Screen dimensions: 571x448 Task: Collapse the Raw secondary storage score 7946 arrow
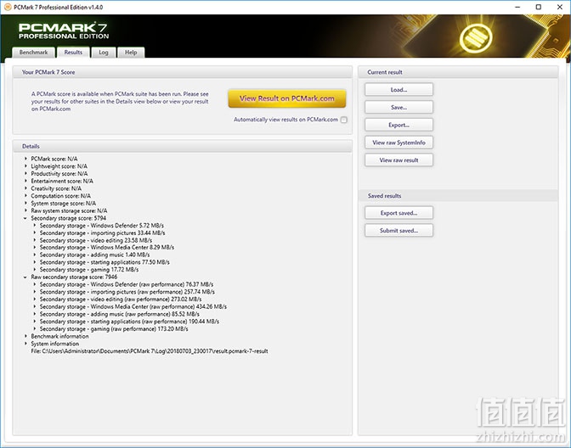tap(25, 277)
